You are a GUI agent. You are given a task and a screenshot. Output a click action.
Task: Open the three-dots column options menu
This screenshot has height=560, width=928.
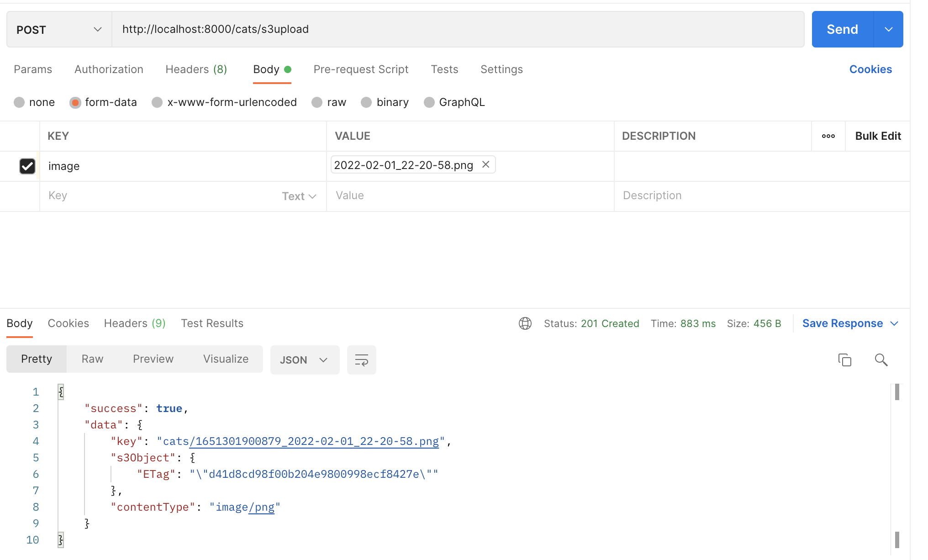[x=828, y=136]
